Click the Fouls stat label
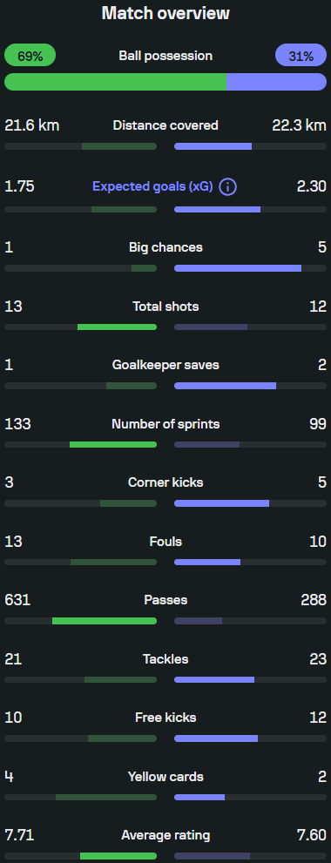 pos(165,543)
